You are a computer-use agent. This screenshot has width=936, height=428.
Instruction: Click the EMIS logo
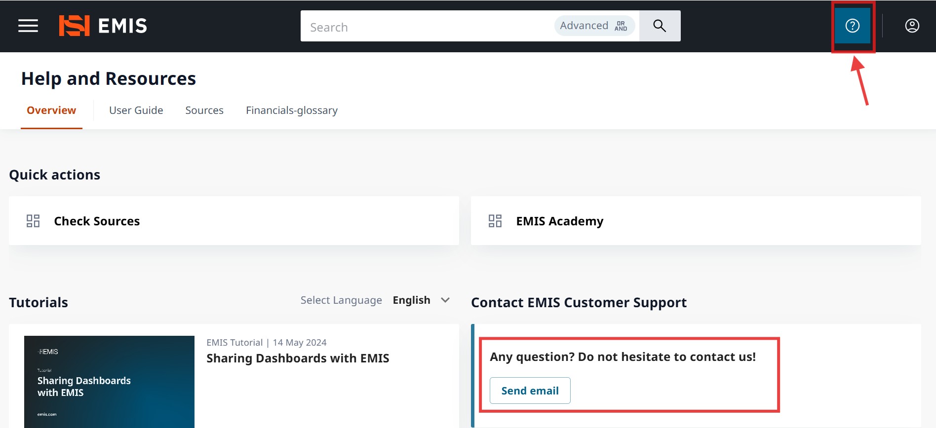point(103,26)
